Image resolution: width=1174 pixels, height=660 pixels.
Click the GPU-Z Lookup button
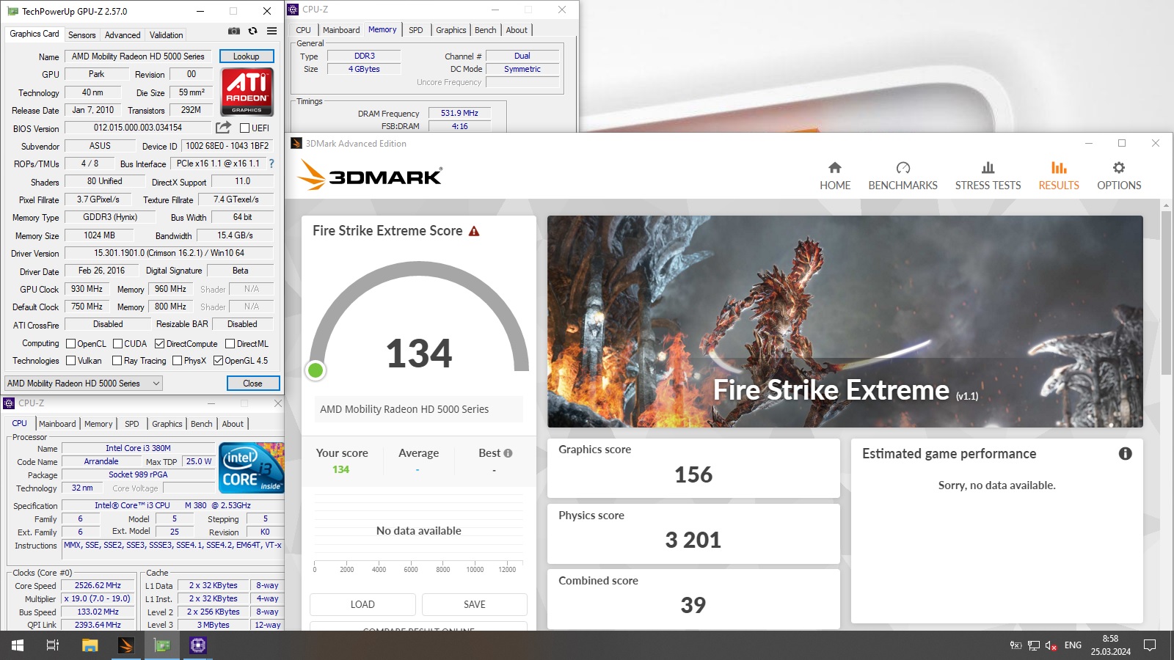[x=247, y=56]
